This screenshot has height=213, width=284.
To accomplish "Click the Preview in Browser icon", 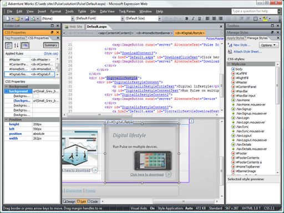I will pos(33,18).
